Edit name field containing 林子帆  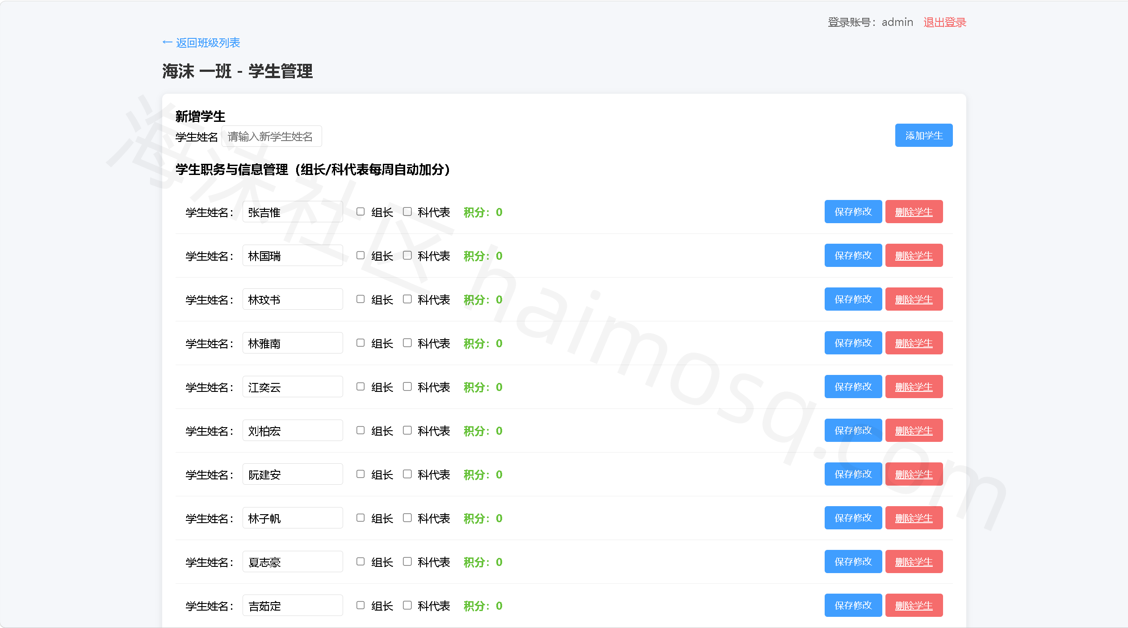pyautogui.click(x=293, y=518)
